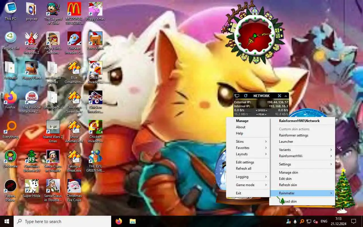The height and width of the screenshot is (227, 363).
Task: Select Unload skin at menu bottom
Action: [302, 201]
